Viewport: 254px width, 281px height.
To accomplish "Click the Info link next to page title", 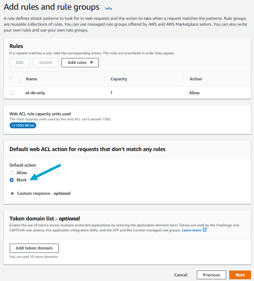I will [108, 8].
